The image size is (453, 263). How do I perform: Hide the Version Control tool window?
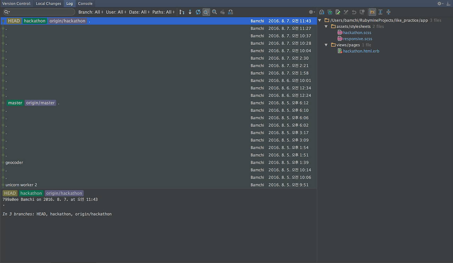449,4
